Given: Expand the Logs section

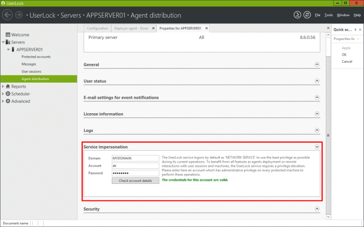Looking at the screenshot, I should [317, 130].
